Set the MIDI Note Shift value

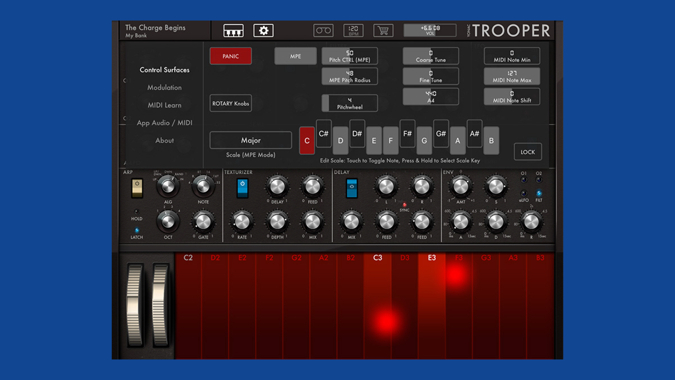tap(512, 96)
